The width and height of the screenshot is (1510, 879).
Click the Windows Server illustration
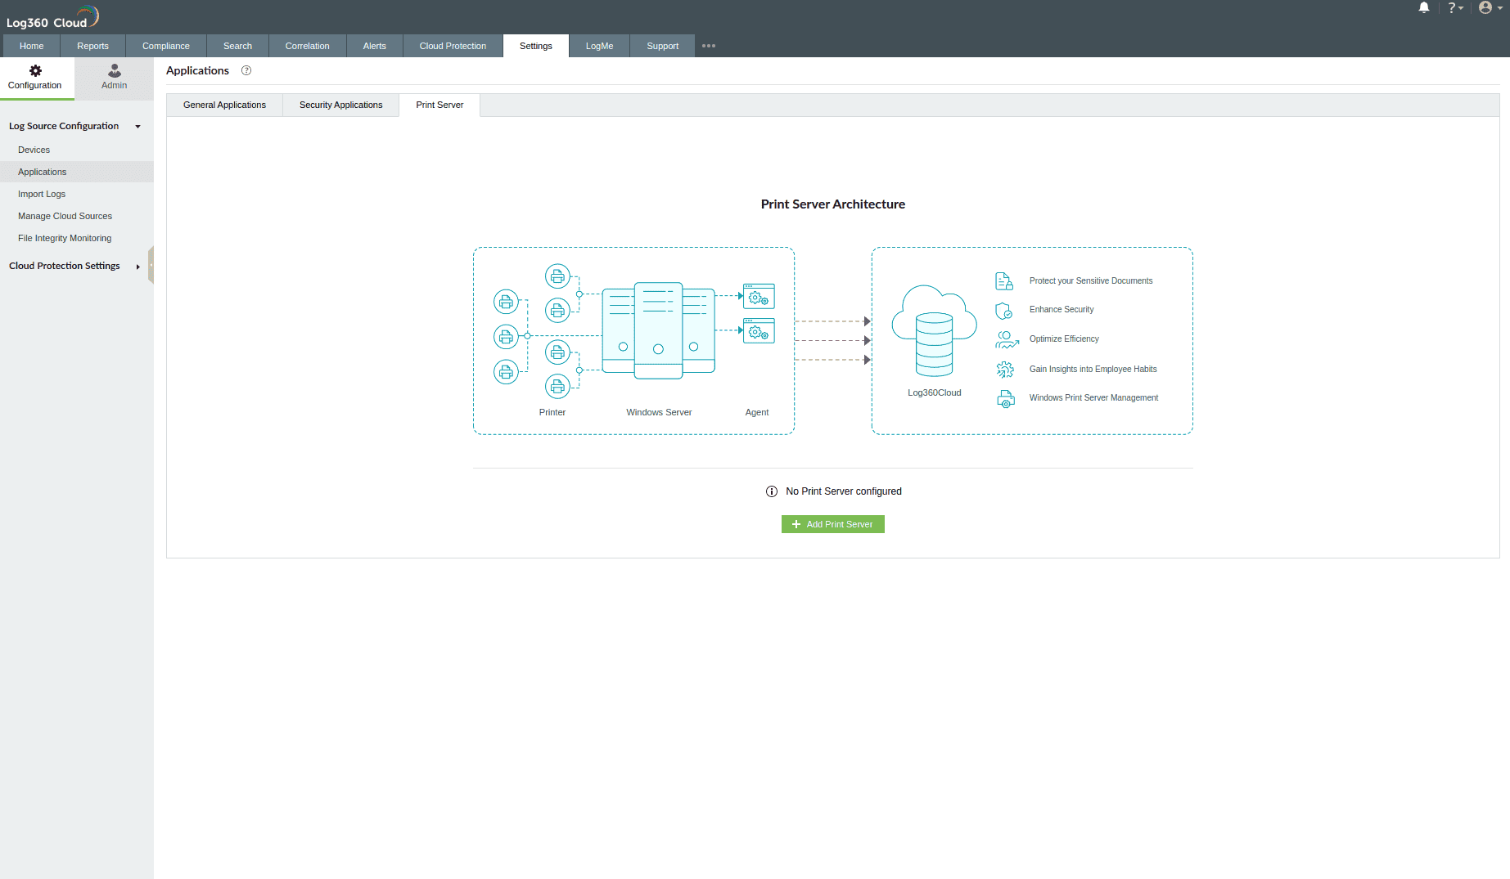click(x=659, y=330)
